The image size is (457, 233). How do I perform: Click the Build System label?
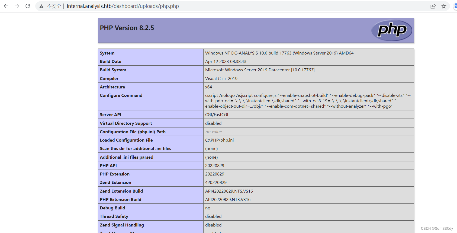(113, 70)
